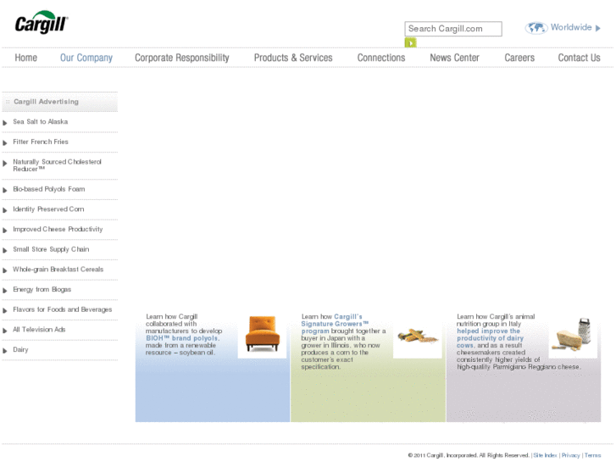Click the Cargill logo
The image size is (616, 462).
pyautogui.click(x=42, y=22)
